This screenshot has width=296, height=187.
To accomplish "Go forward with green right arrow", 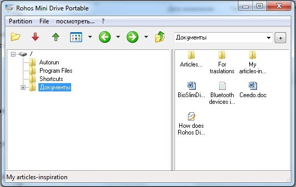I will coord(132,37).
